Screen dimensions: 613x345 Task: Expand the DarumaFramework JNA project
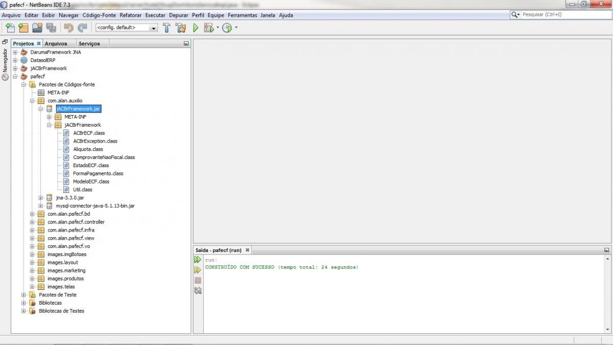15,52
